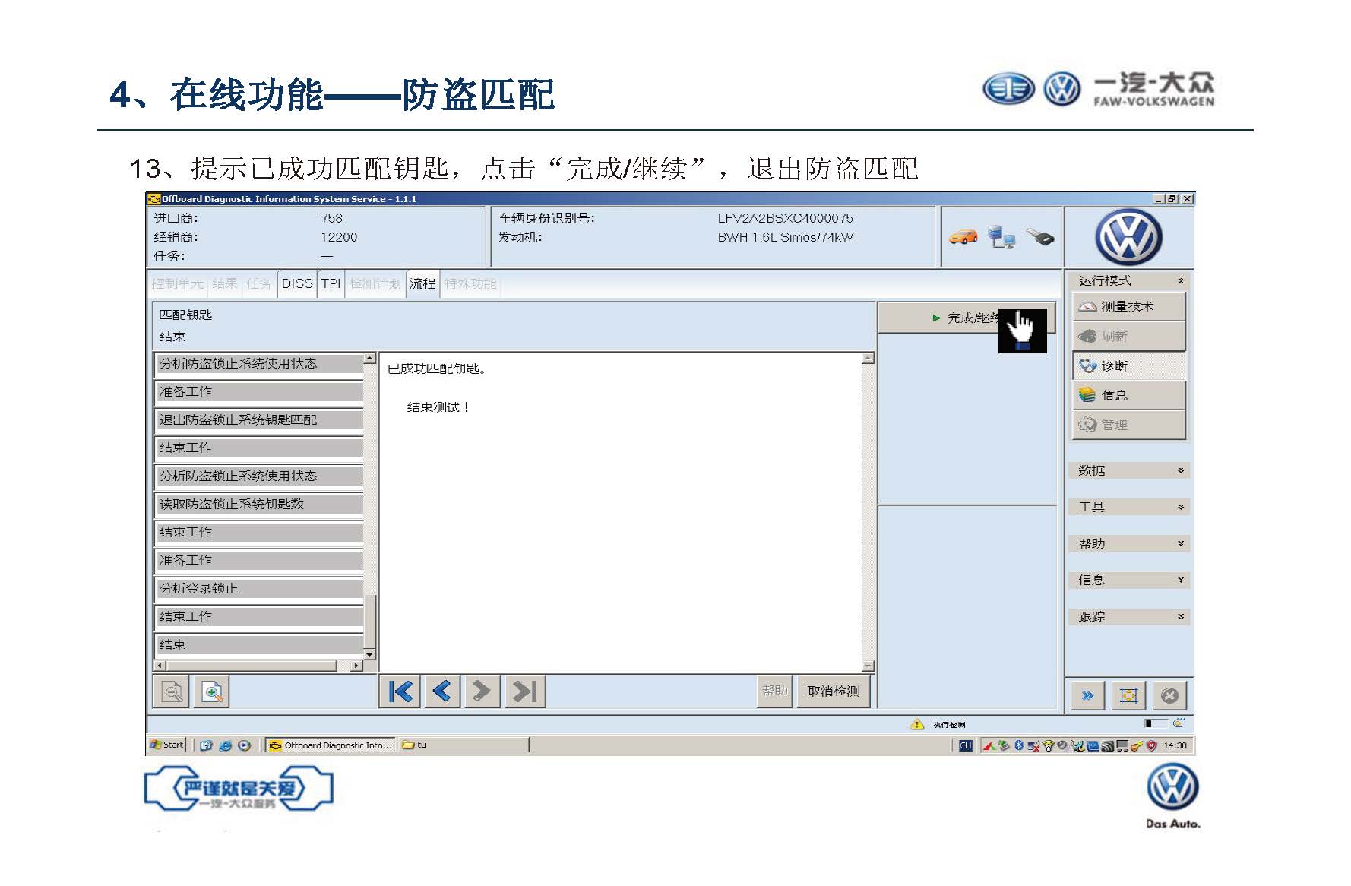The height and width of the screenshot is (886, 1351).
Task: Select the 诊断 mode button
Action: pyautogui.click(x=1128, y=365)
